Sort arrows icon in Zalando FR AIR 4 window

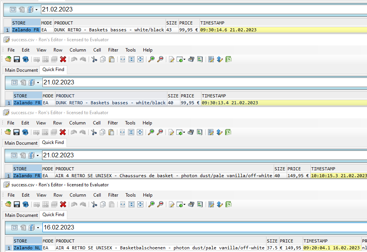click(219, 132)
